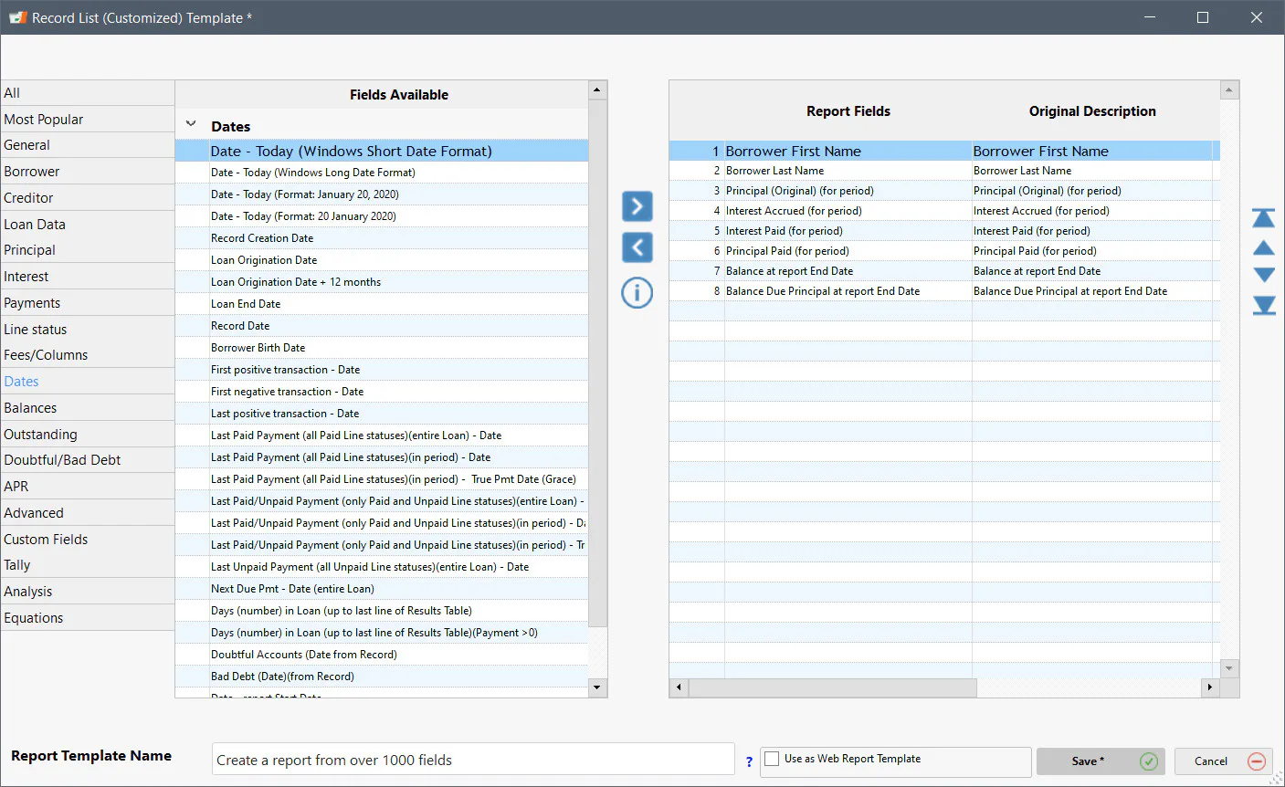Move report field down one position
This screenshot has width=1285, height=787.
point(1264,275)
